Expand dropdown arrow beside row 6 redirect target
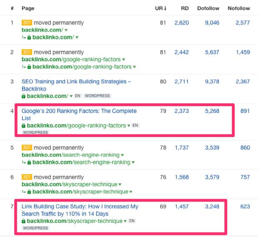This screenshot has width=258, height=237. (x=131, y=192)
